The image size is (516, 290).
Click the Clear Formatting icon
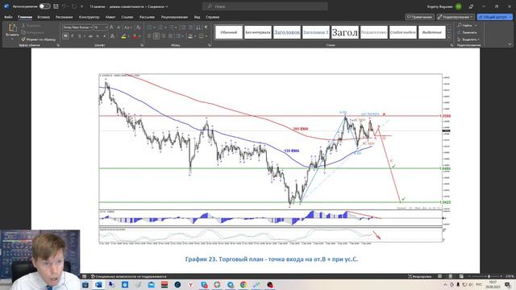[x=138, y=27]
